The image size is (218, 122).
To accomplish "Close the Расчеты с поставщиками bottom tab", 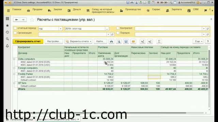I will pyautogui.click(x=78, y=119).
